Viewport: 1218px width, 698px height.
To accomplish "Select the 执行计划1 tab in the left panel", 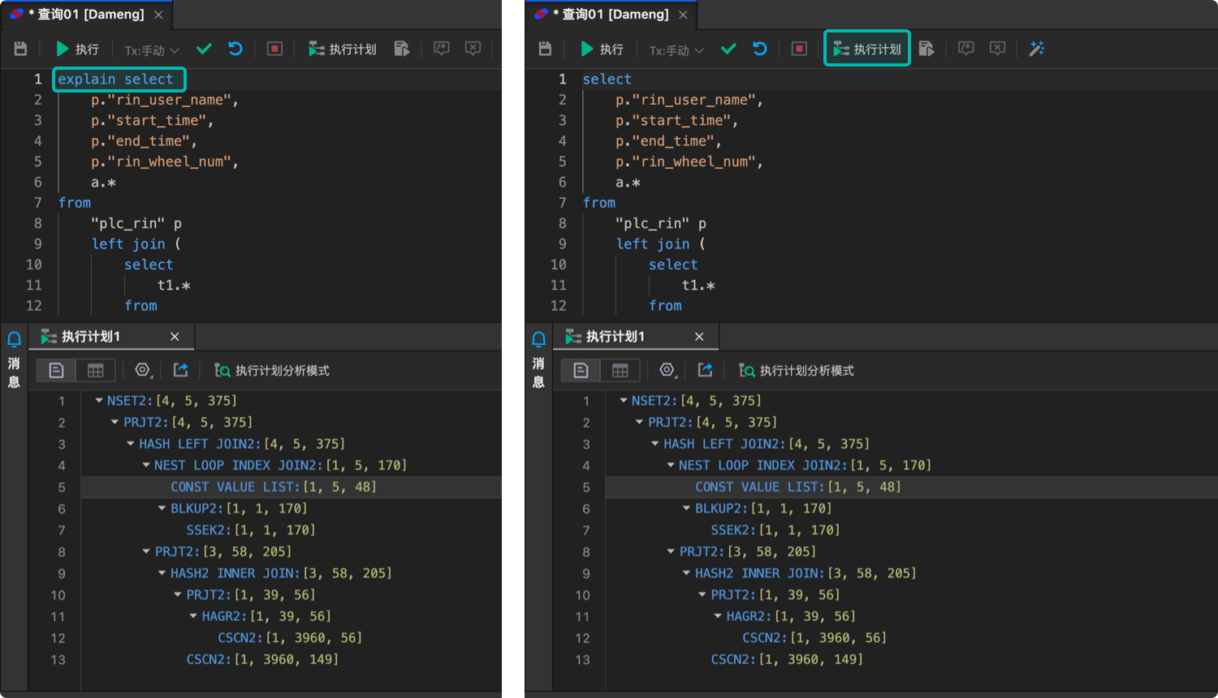I will click(90, 336).
